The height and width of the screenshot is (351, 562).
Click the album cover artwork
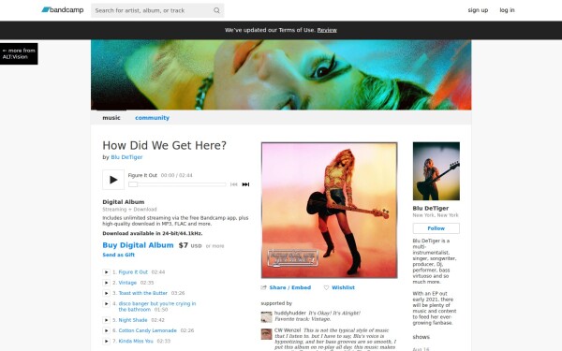click(329, 210)
